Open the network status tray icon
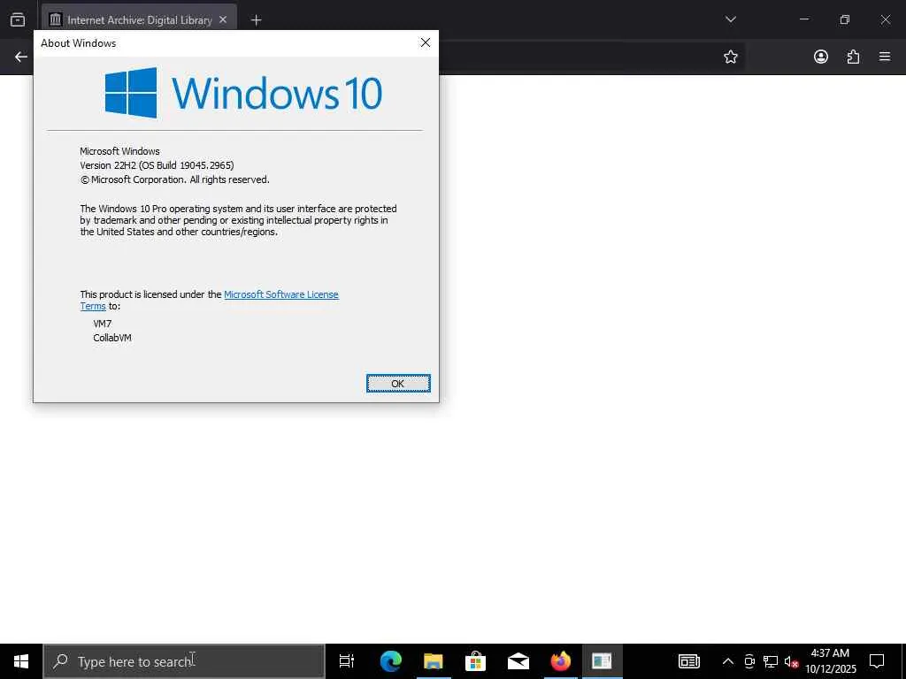This screenshot has height=679, width=906. click(x=771, y=661)
